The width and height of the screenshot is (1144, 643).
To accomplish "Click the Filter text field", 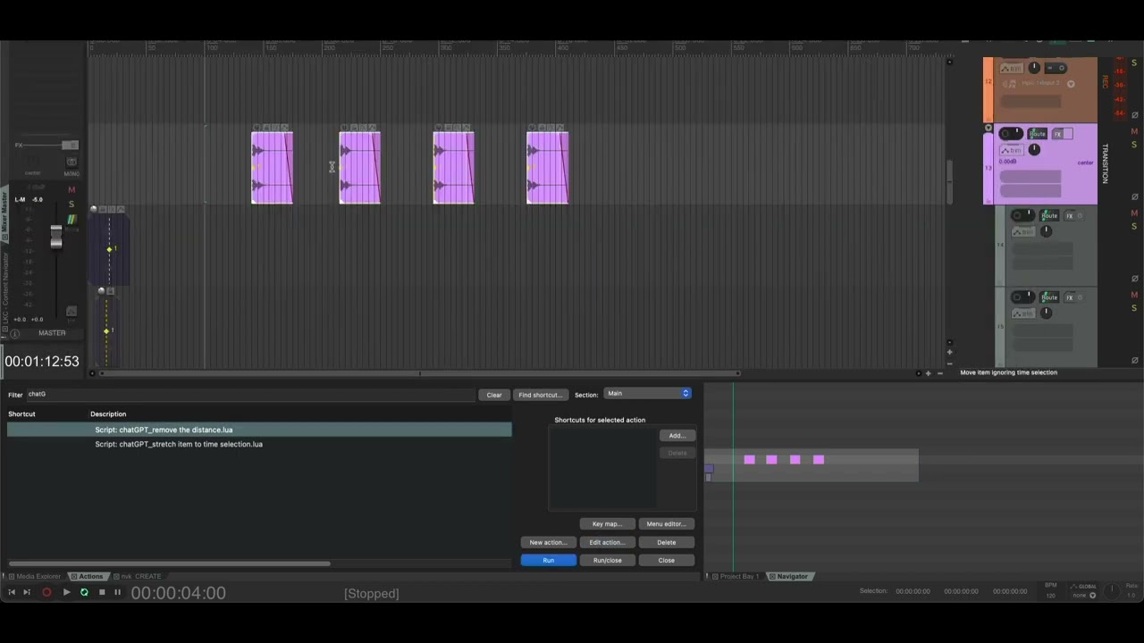I will tap(250, 394).
